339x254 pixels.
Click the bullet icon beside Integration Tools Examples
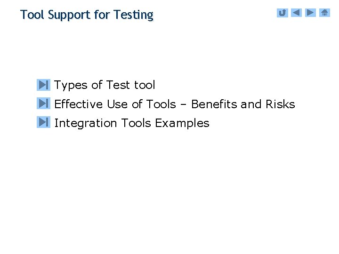point(43,122)
